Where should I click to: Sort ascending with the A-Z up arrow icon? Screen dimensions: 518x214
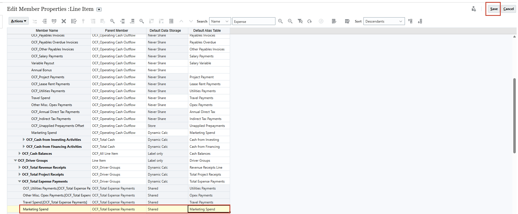tap(410, 21)
